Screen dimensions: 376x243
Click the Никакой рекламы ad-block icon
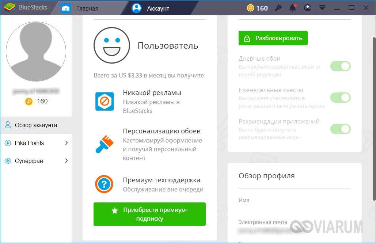pyautogui.click(x=105, y=101)
